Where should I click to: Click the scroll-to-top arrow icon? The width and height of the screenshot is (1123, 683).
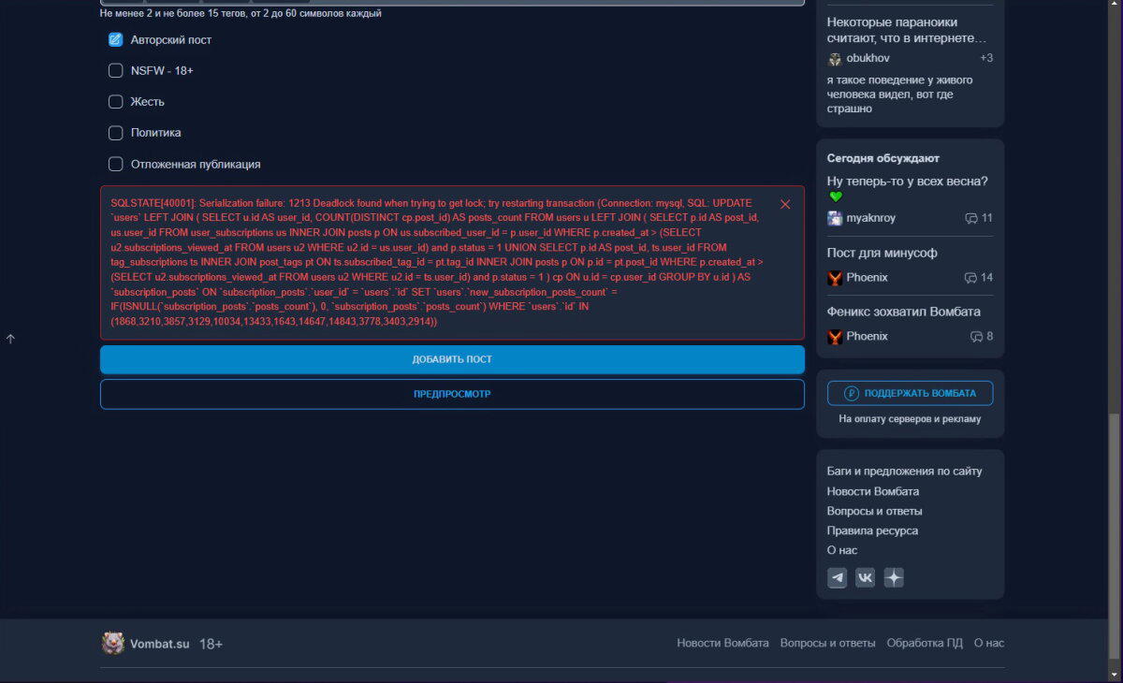pos(10,339)
